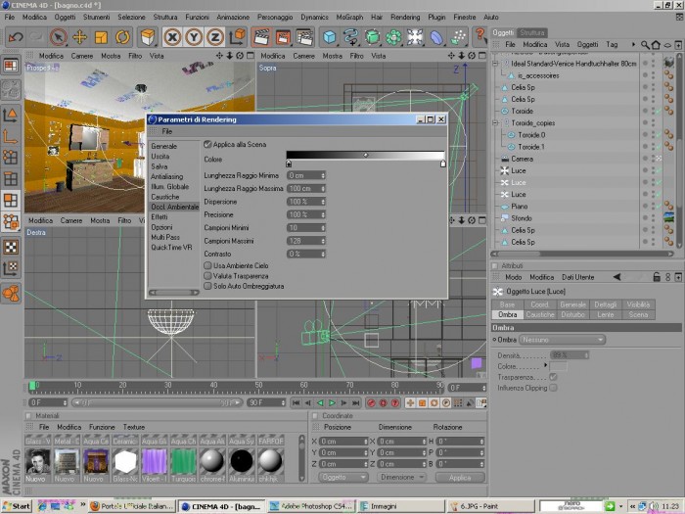The height and width of the screenshot is (514, 685).
Task: Open the MoGraph menu
Action: click(x=349, y=17)
